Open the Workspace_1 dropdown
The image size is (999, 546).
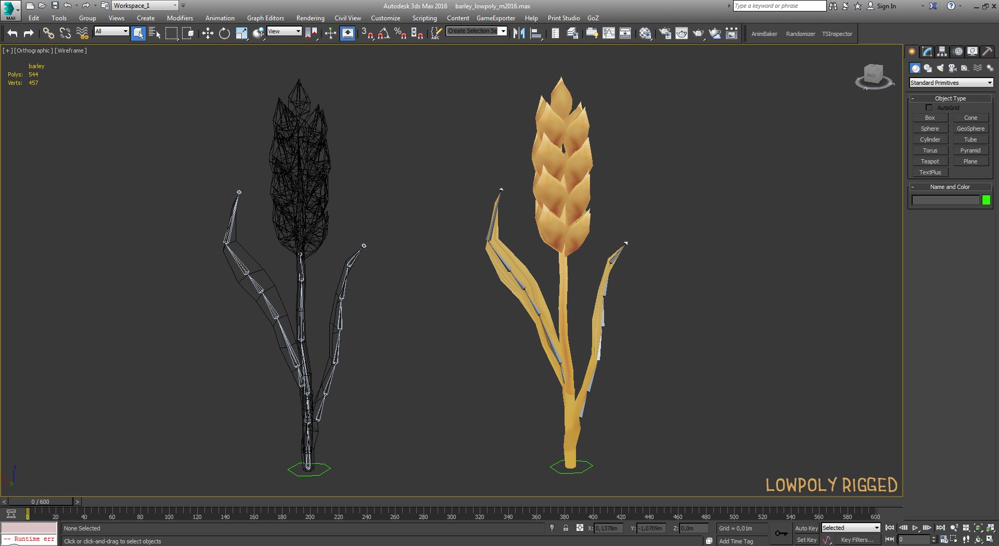coord(145,6)
